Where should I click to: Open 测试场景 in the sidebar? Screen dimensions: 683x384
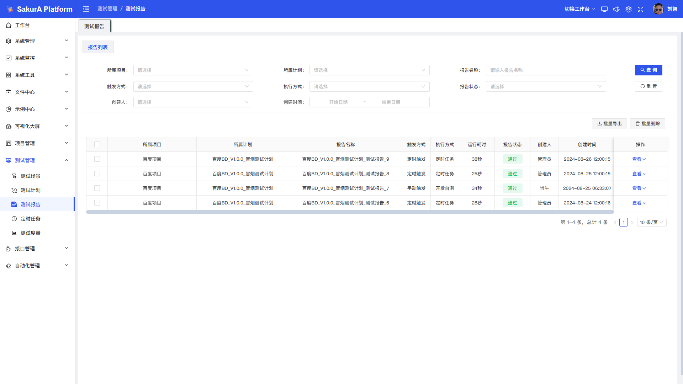pos(30,176)
